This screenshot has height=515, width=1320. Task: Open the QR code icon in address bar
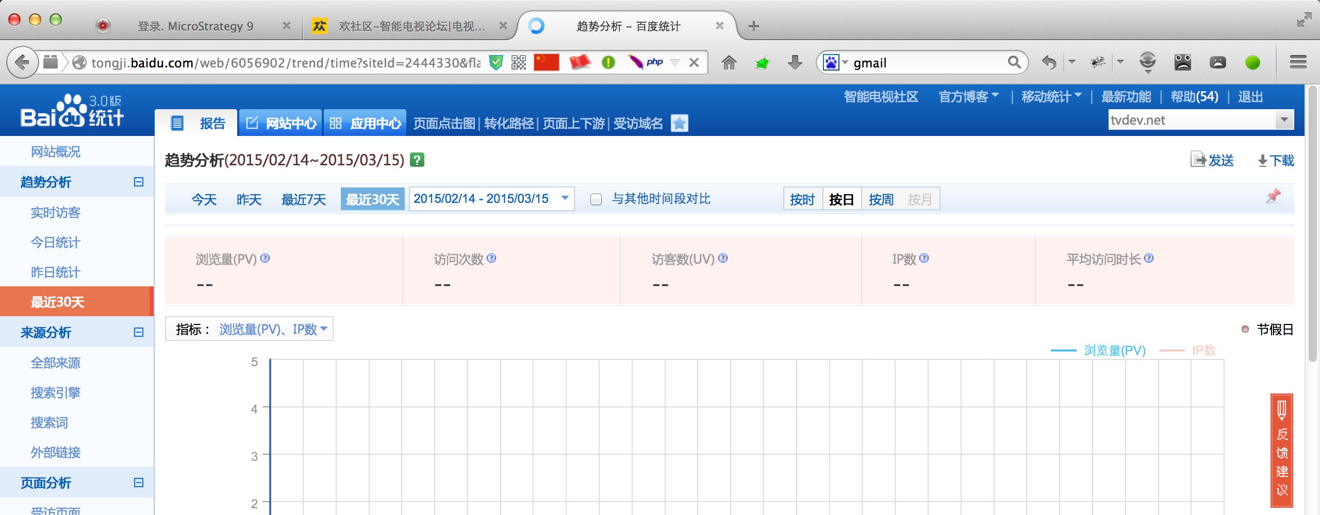(519, 63)
